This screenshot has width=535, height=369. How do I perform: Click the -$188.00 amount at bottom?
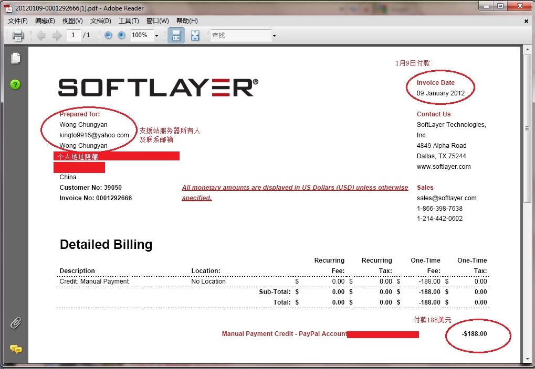[x=474, y=333]
